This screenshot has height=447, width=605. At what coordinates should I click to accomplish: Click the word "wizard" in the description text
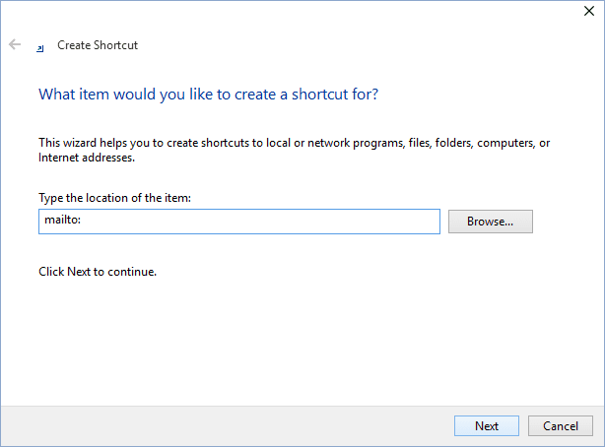[x=80, y=143]
